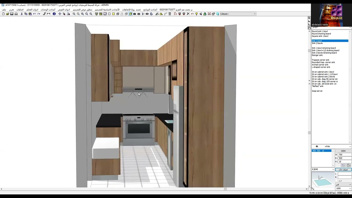Select 'L-shaped corner sink' item
The height and width of the screenshot is (198, 352).
pos(321,67)
